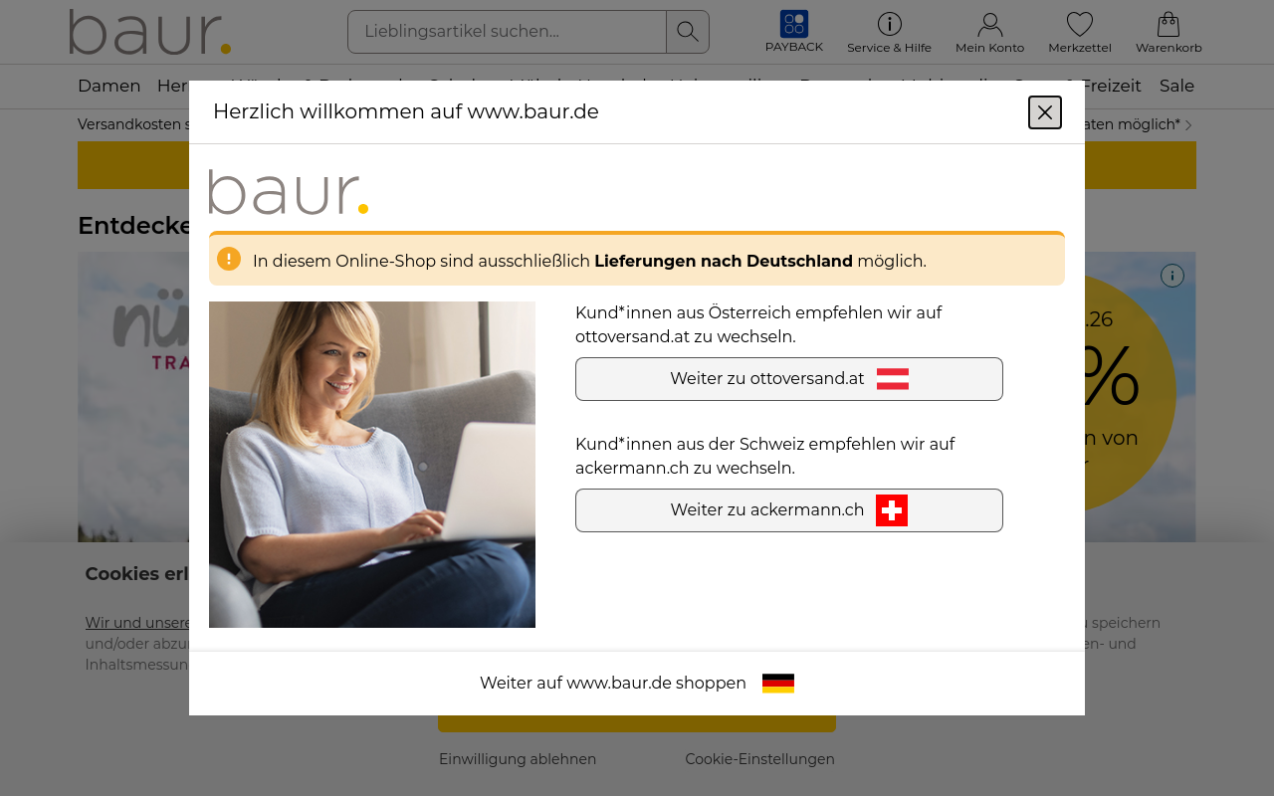Open 'Cookie-Einstellungen'

pyautogui.click(x=759, y=759)
